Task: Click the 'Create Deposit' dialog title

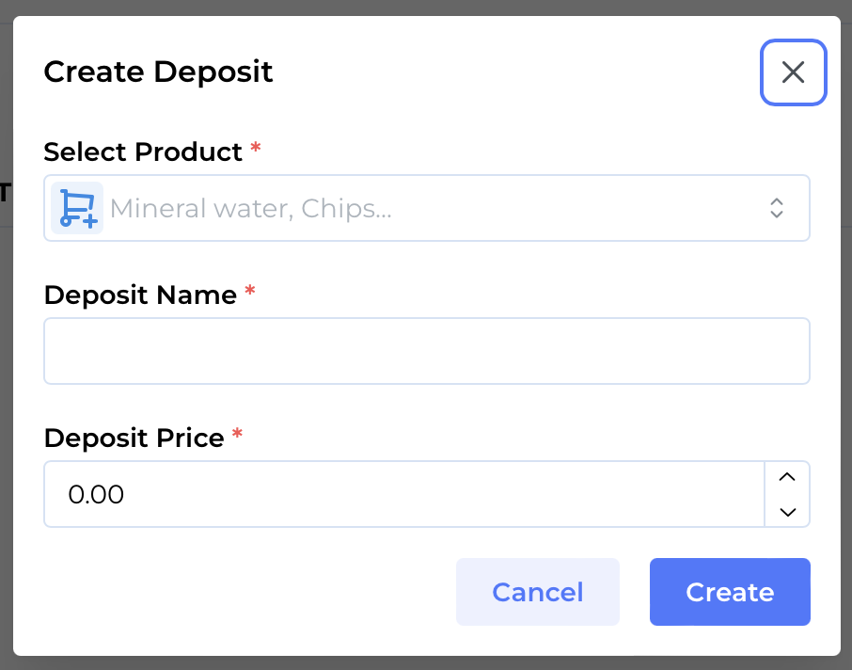Action: click(x=158, y=72)
